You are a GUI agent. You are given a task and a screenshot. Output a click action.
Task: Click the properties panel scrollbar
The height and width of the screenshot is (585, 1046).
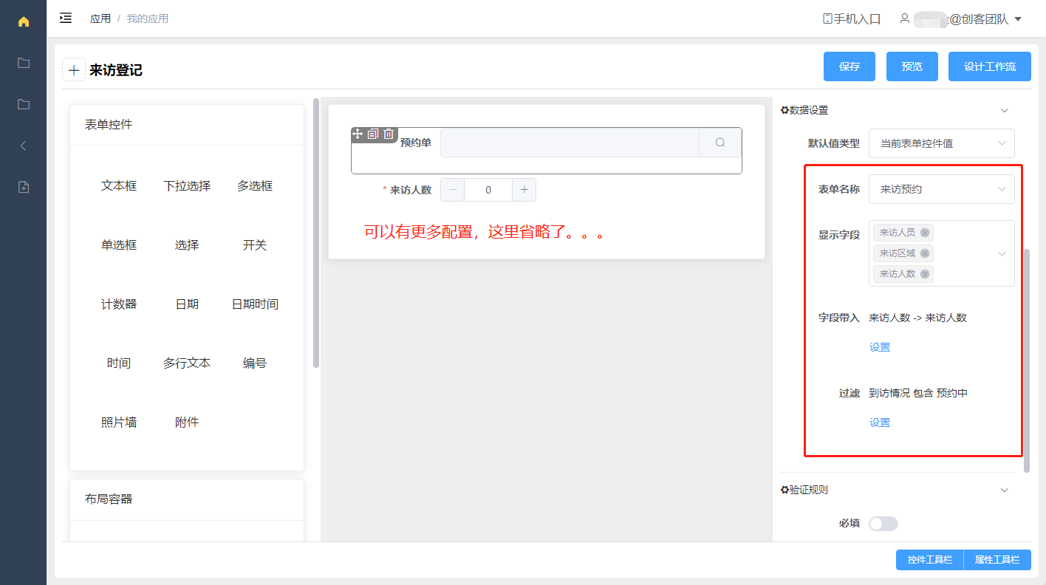pyautogui.click(x=1026, y=360)
